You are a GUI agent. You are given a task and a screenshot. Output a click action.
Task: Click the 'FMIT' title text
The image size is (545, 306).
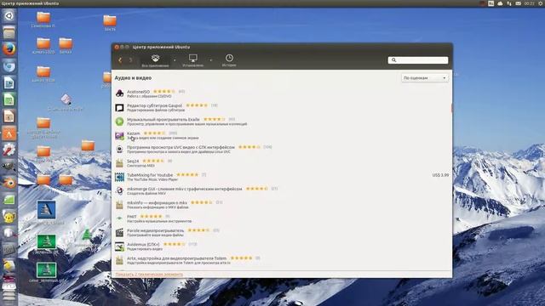[x=132, y=217]
